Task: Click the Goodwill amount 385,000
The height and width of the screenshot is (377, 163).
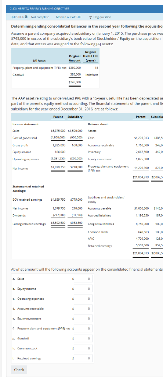Action: pos(75,74)
